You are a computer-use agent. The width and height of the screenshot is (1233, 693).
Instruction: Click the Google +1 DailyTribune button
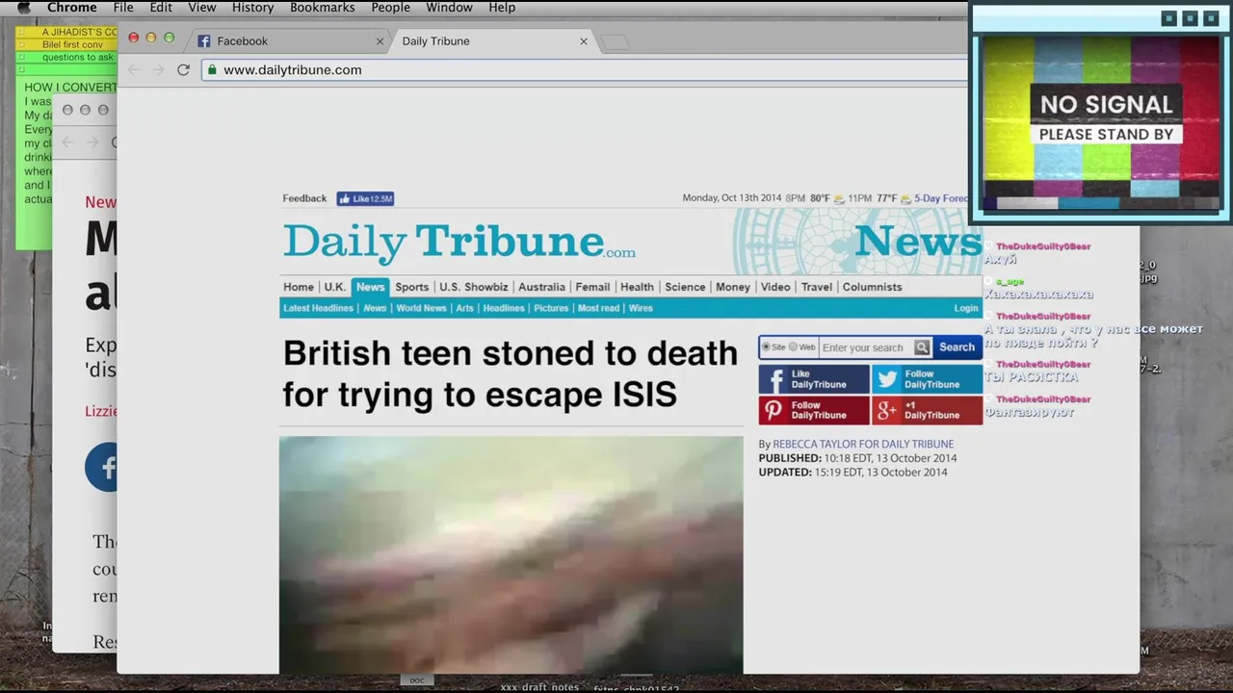coord(928,410)
